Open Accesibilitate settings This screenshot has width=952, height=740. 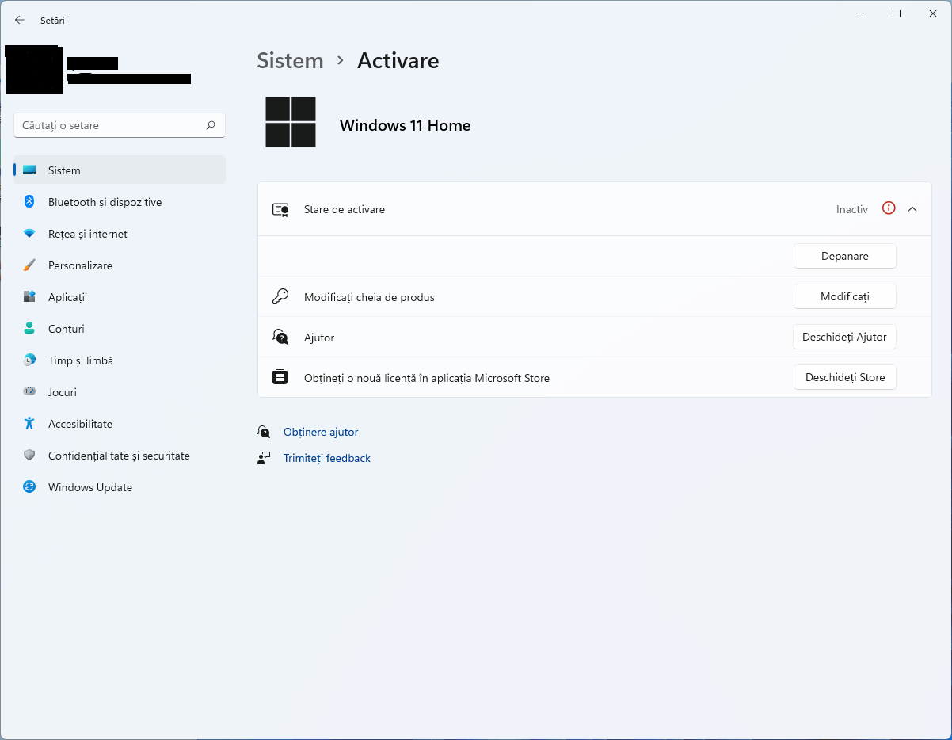(x=120, y=424)
